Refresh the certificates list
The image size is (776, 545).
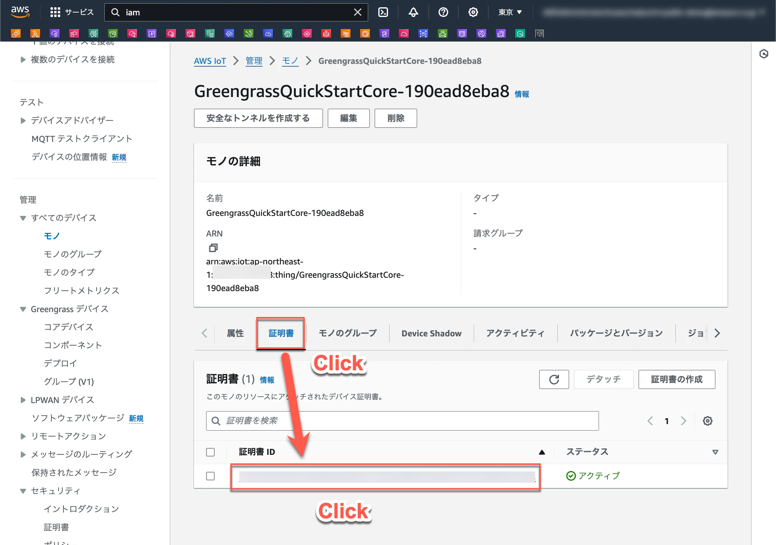pos(554,379)
